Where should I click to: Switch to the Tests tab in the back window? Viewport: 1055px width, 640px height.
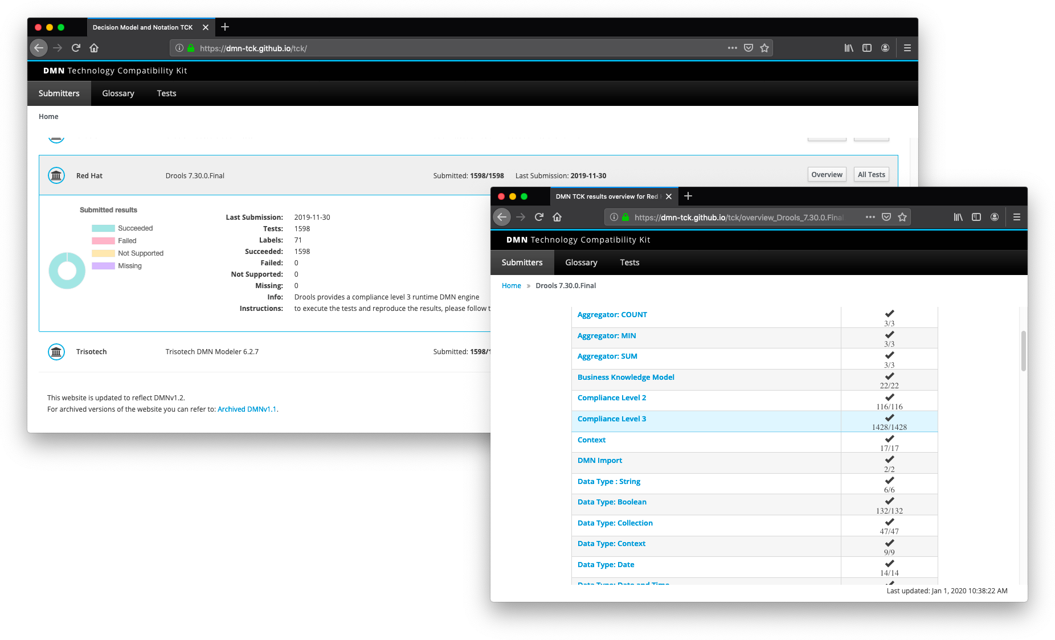click(x=166, y=93)
